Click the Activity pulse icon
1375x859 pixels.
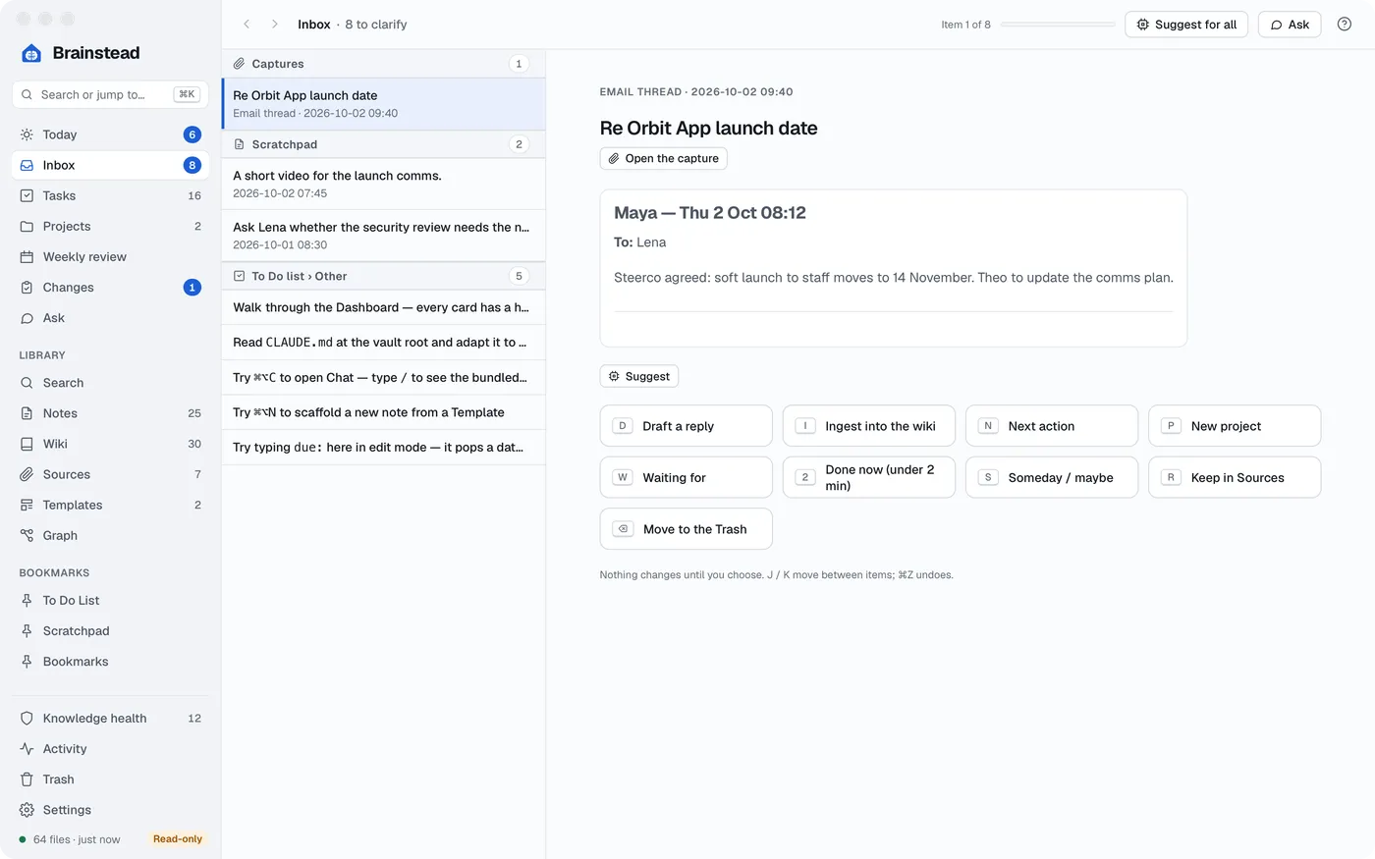[x=27, y=749]
